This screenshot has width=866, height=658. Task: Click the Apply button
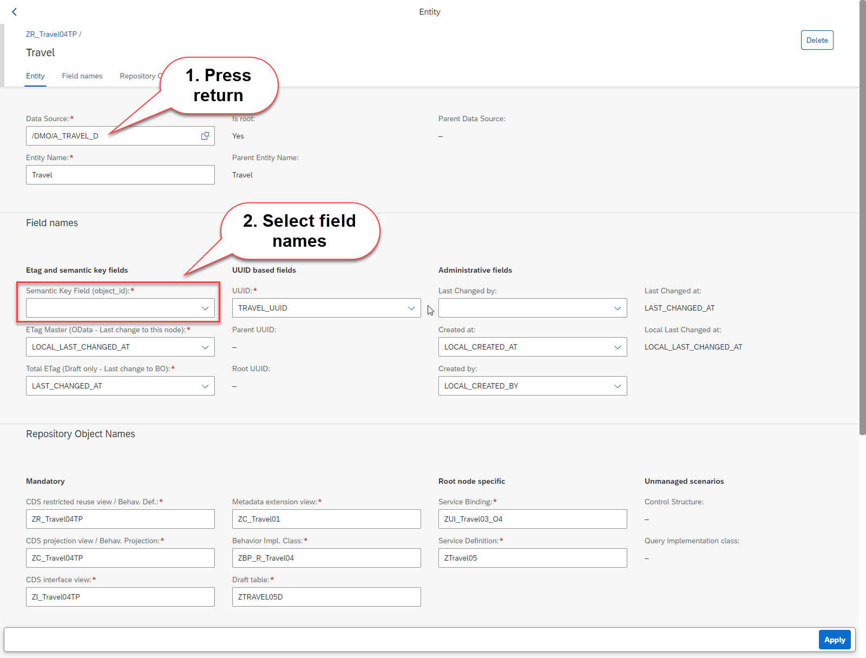click(x=835, y=640)
